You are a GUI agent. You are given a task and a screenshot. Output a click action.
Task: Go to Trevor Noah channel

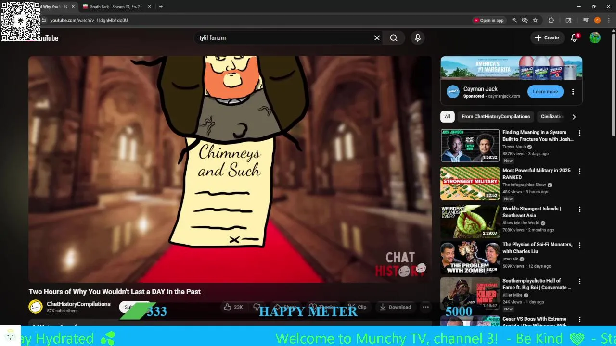(514, 147)
